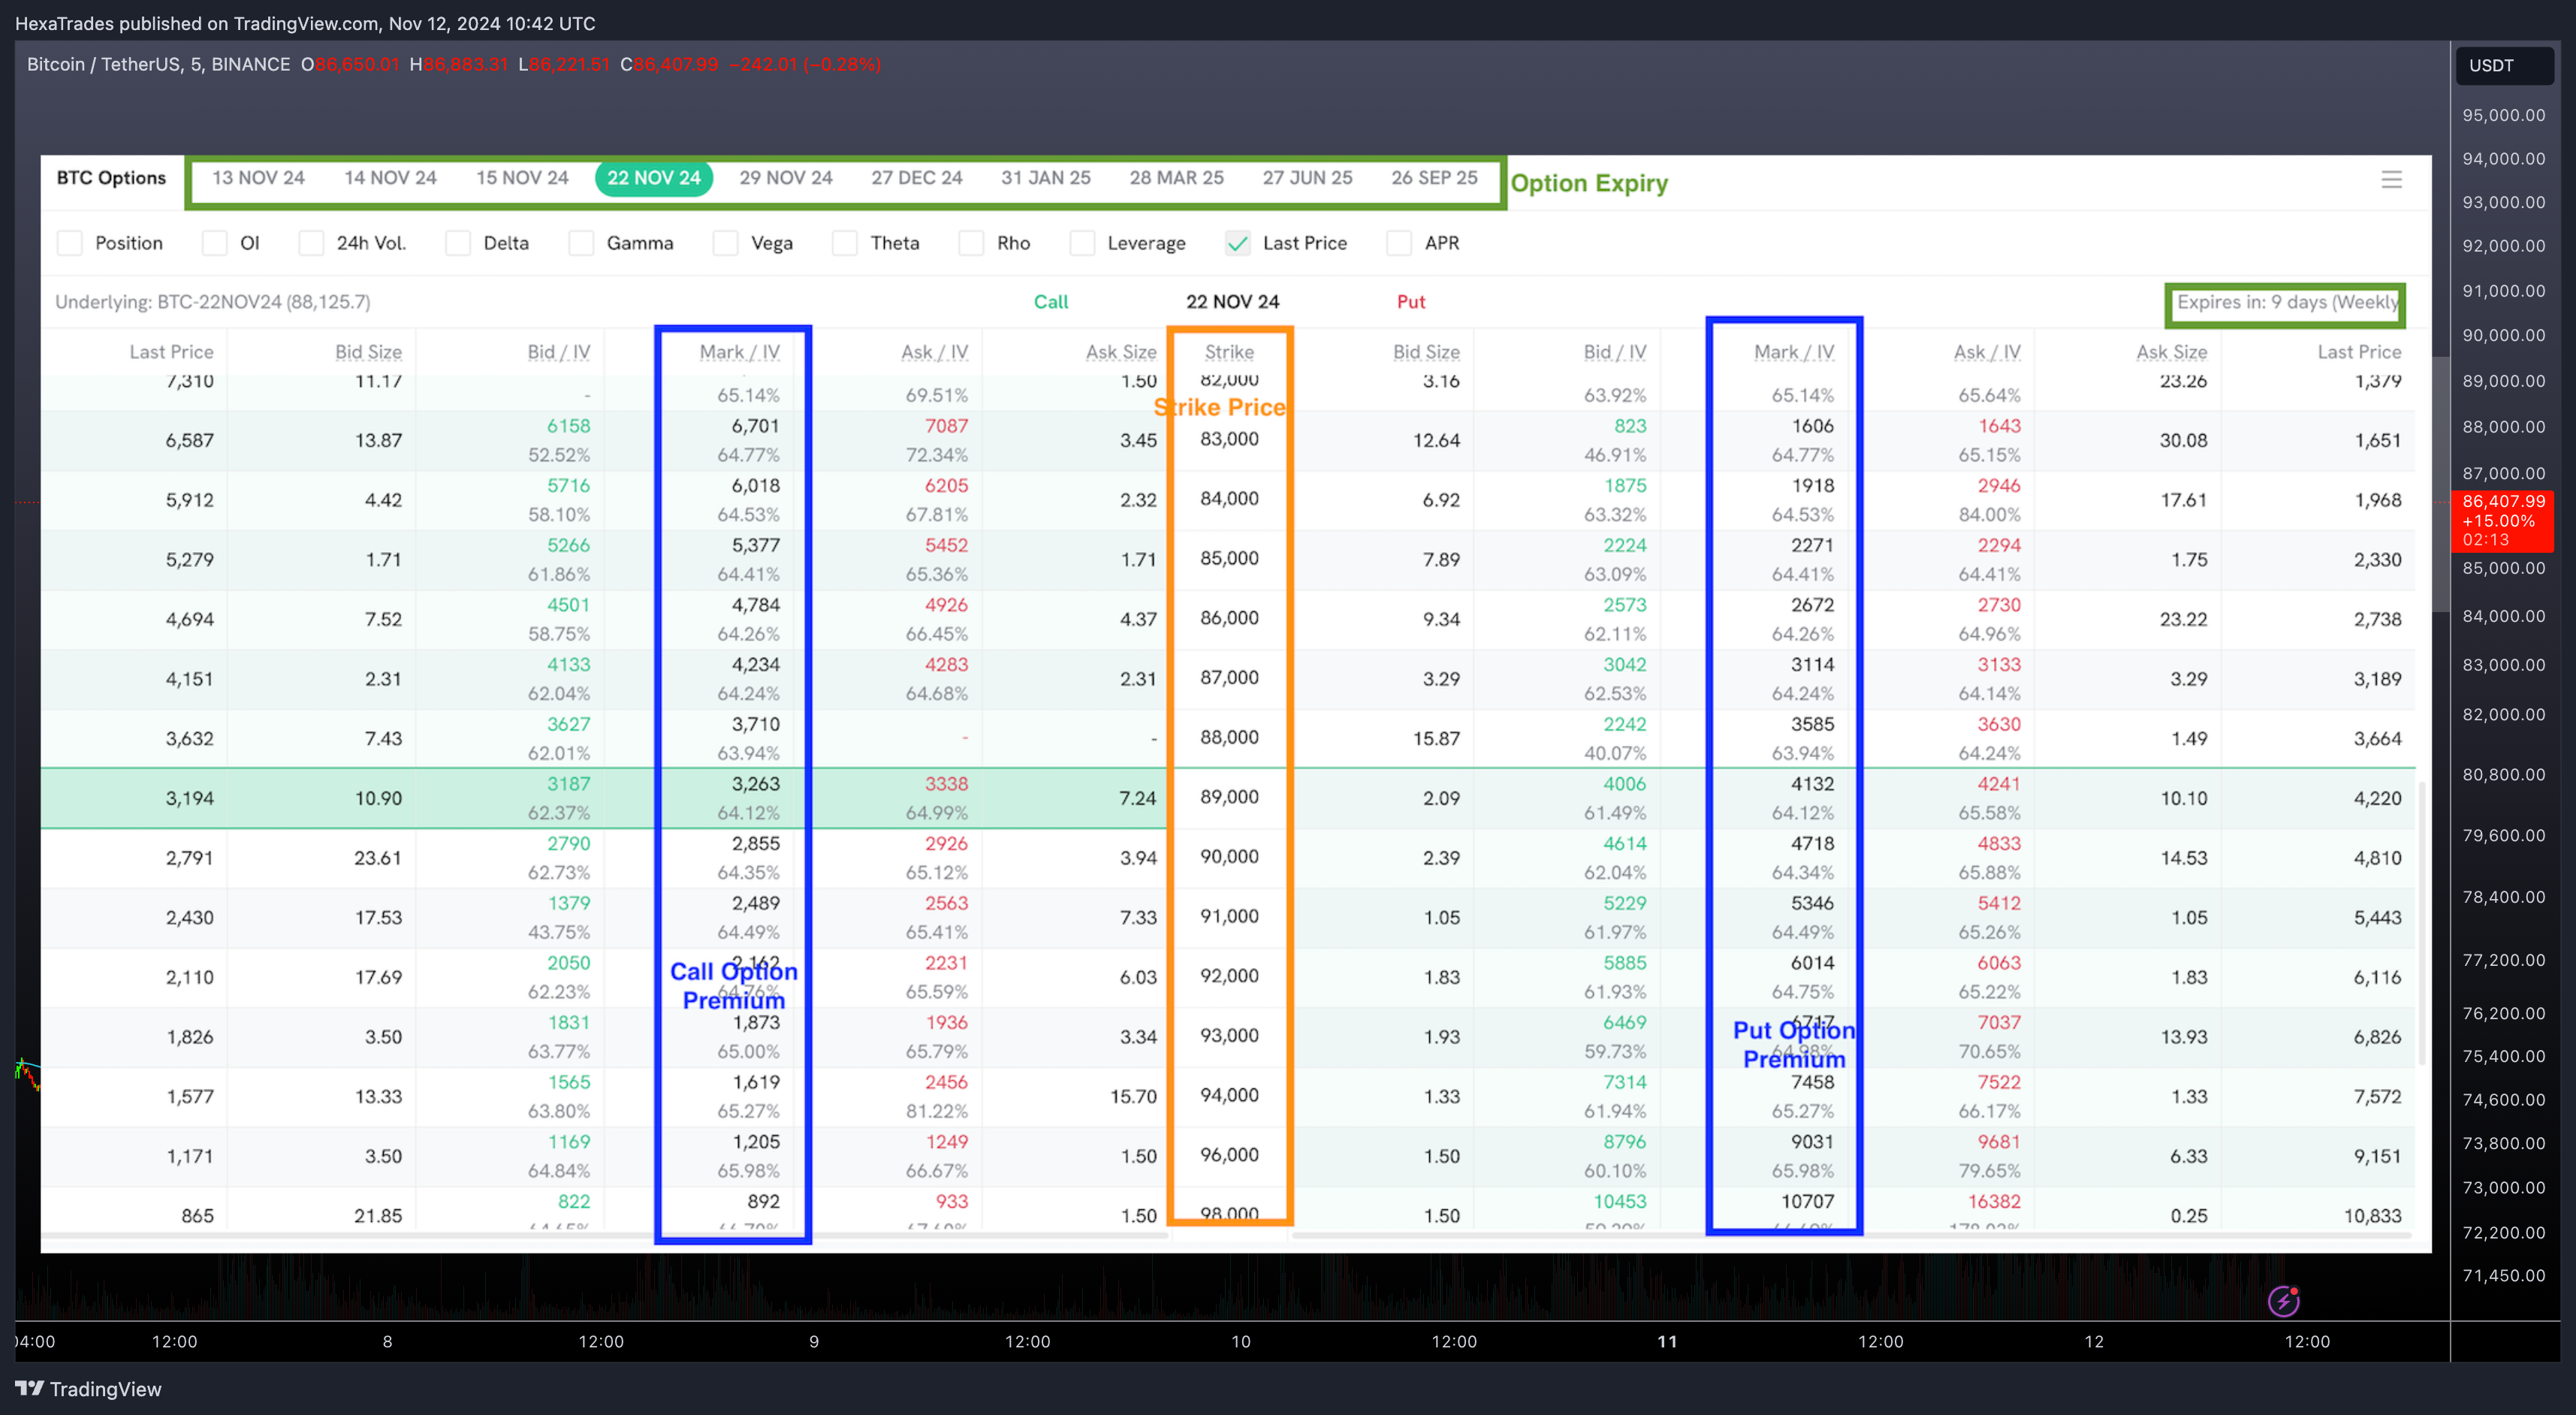Click Underlying BTC-22NOV24 label

pyautogui.click(x=212, y=302)
